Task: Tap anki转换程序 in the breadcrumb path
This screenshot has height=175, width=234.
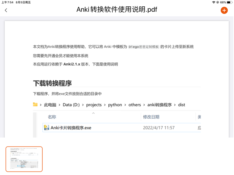Action: coord(160,105)
